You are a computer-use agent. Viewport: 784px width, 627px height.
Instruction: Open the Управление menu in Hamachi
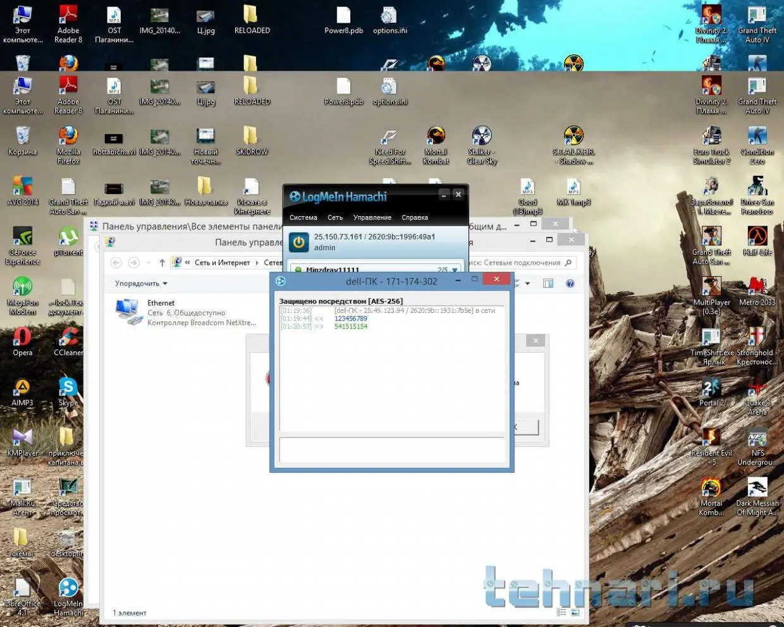coord(372,217)
